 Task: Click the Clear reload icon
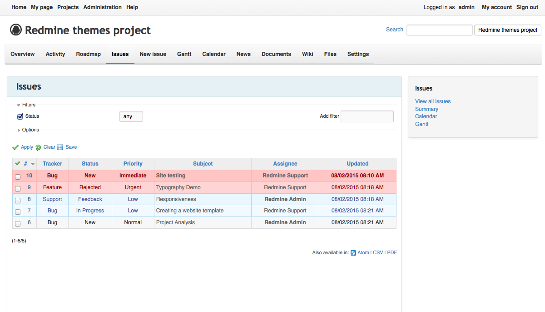point(38,147)
